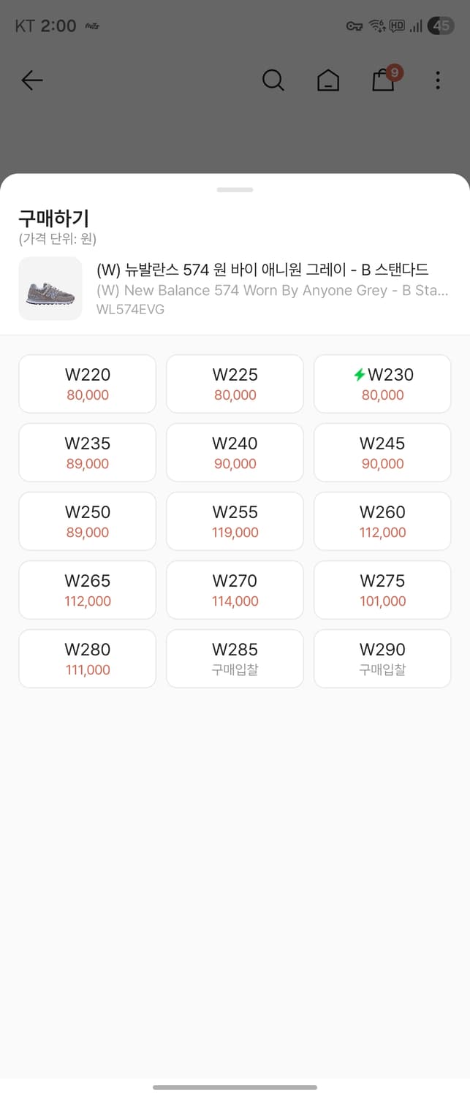Screen dimensions: 470x1096
Task: Go to home via house icon
Action: [328, 80]
